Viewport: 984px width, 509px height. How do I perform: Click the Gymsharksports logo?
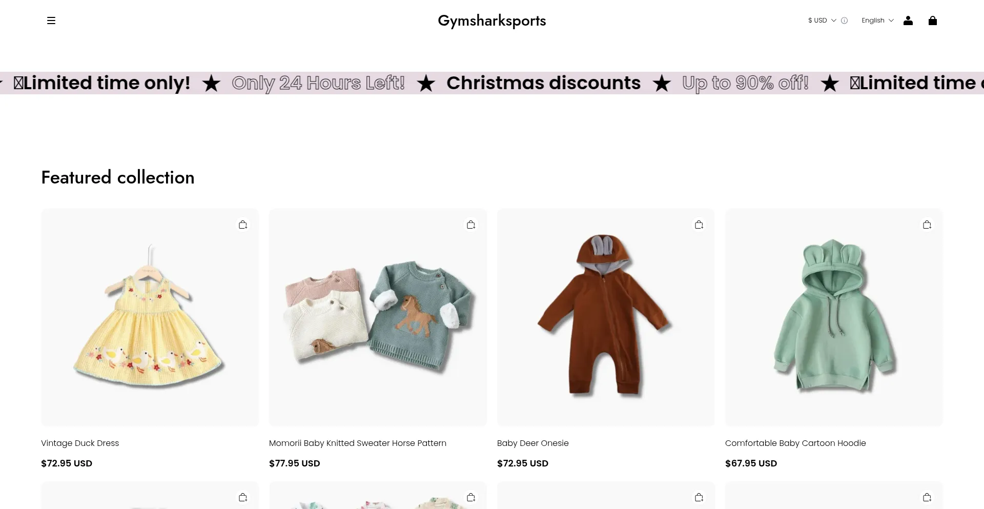pyautogui.click(x=491, y=21)
